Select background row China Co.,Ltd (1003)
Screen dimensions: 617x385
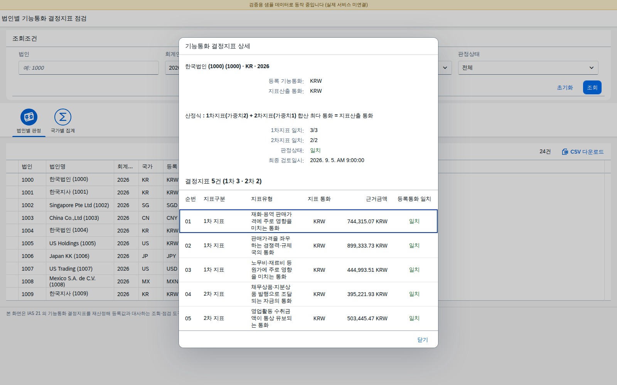[x=93, y=218]
